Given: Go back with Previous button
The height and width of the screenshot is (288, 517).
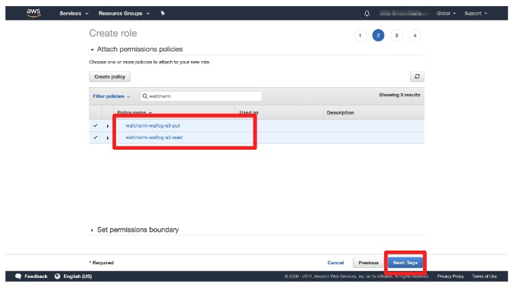Looking at the screenshot, I should pyautogui.click(x=368, y=263).
